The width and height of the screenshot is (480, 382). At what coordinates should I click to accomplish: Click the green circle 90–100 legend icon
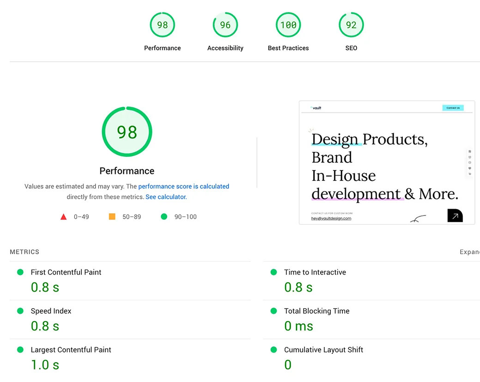164,217
